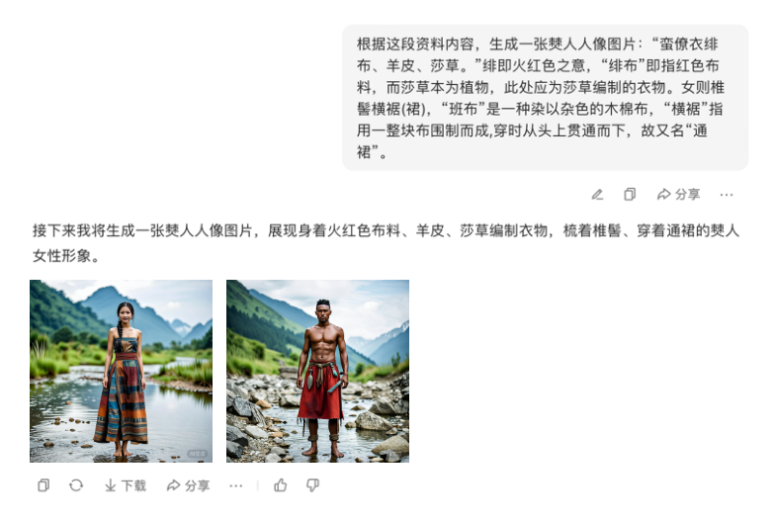Click the download arrow icon beside 下载

point(111,486)
